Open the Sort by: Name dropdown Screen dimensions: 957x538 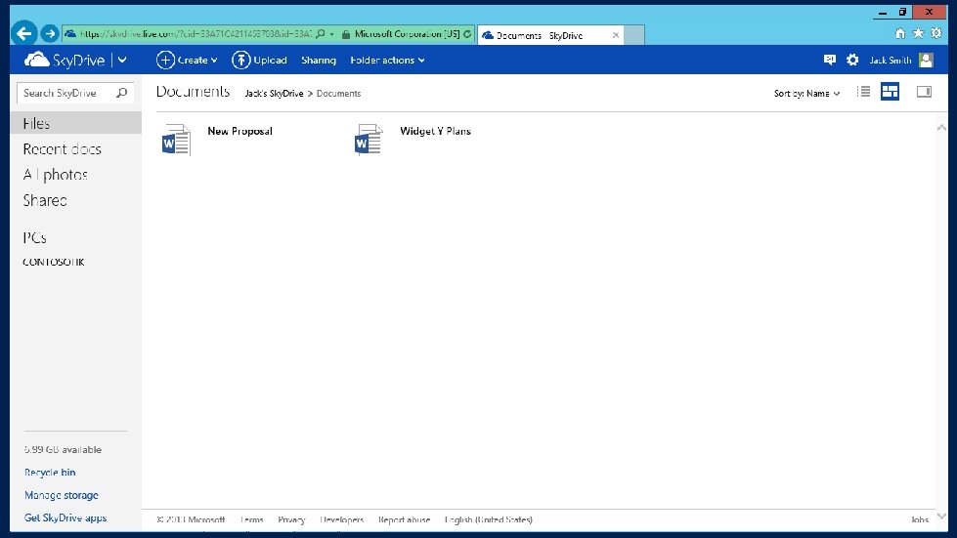(806, 93)
